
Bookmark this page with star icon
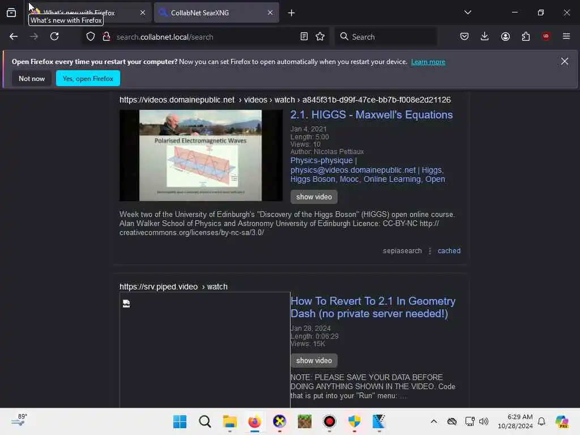320,36
